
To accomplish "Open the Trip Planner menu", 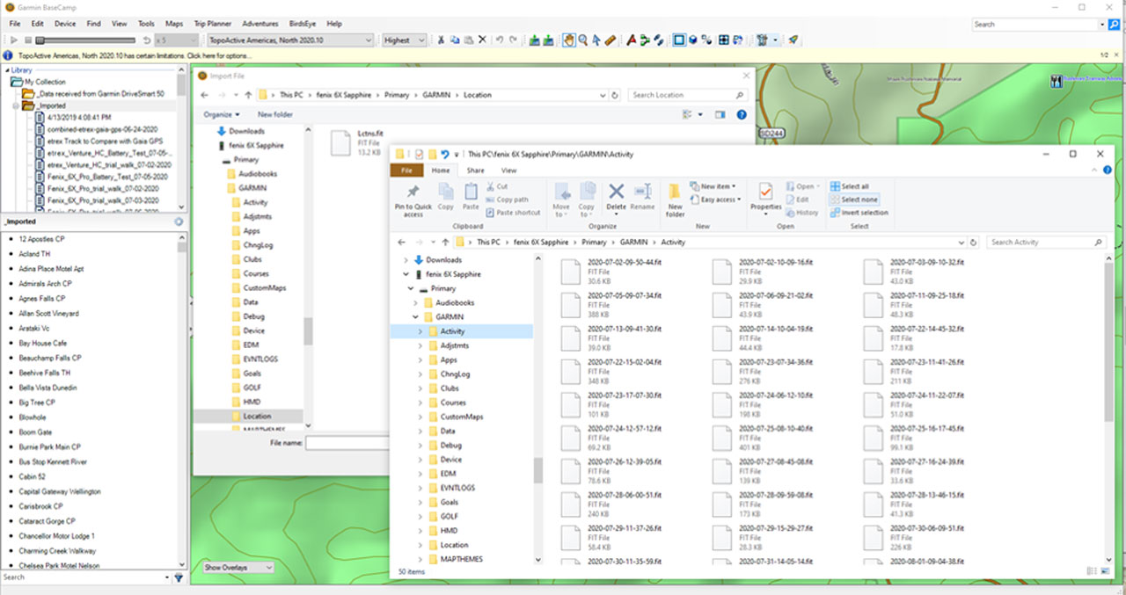I will click(x=213, y=24).
